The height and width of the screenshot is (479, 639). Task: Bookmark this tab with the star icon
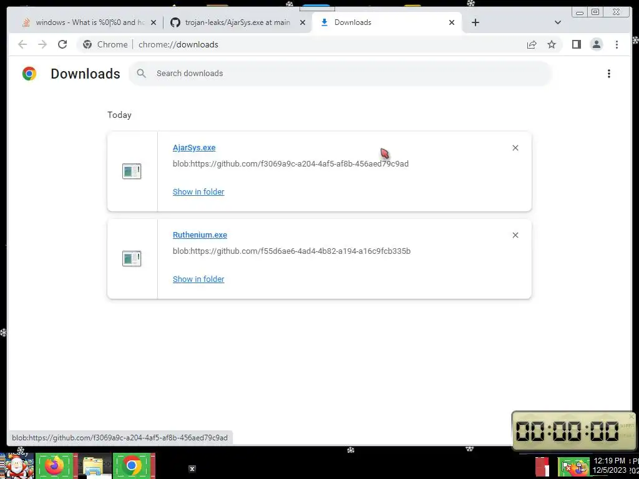[x=552, y=44]
